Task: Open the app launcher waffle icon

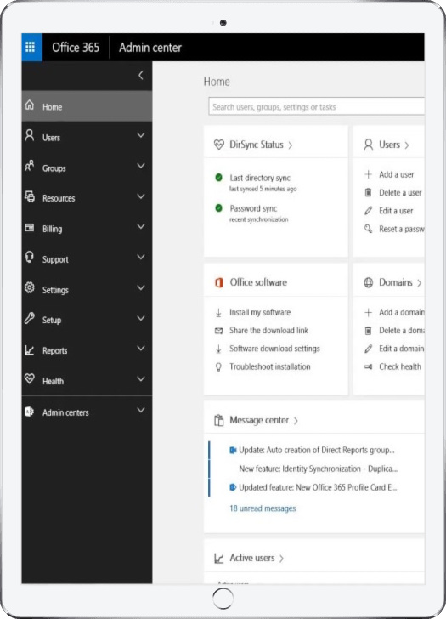Action: point(30,47)
